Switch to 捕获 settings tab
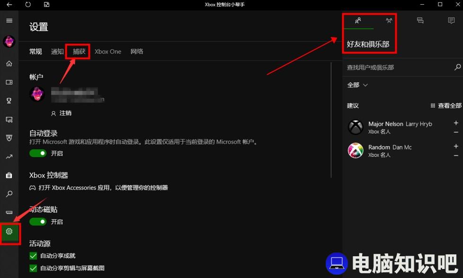This screenshot has height=278, width=463. pos(79,51)
